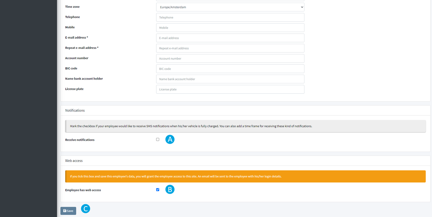Screen dimensions: 432x217
Task: Select the Repeat e-mail address field
Action: click(x=230, y=48)
